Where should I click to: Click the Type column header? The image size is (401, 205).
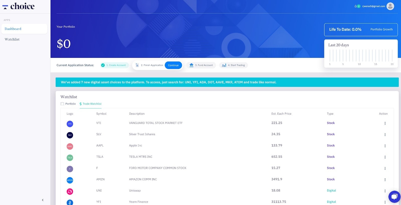point(330,114)
